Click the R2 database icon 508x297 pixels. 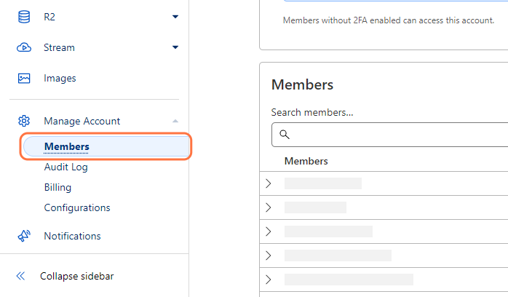[x=24, y=17]
